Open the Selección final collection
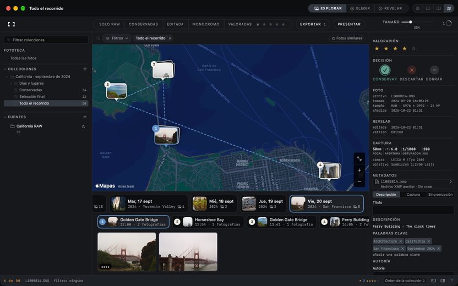458x286 pixels. tap(46, 97)
